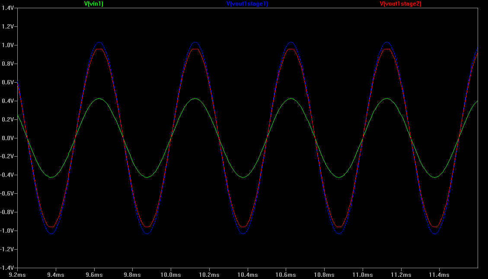Click the 1.2V vertical axis label
This screenshot has width=488, height=279.
(x=8, y=26)
